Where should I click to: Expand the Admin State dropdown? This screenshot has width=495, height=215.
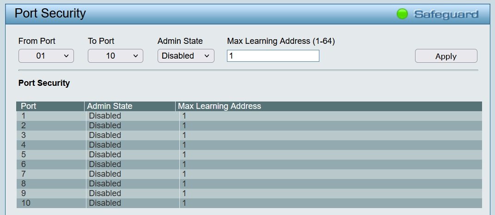point(186,56)
